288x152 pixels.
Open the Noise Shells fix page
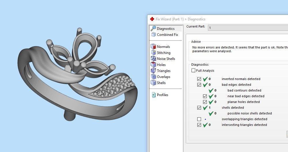click(x=166, y=59)
